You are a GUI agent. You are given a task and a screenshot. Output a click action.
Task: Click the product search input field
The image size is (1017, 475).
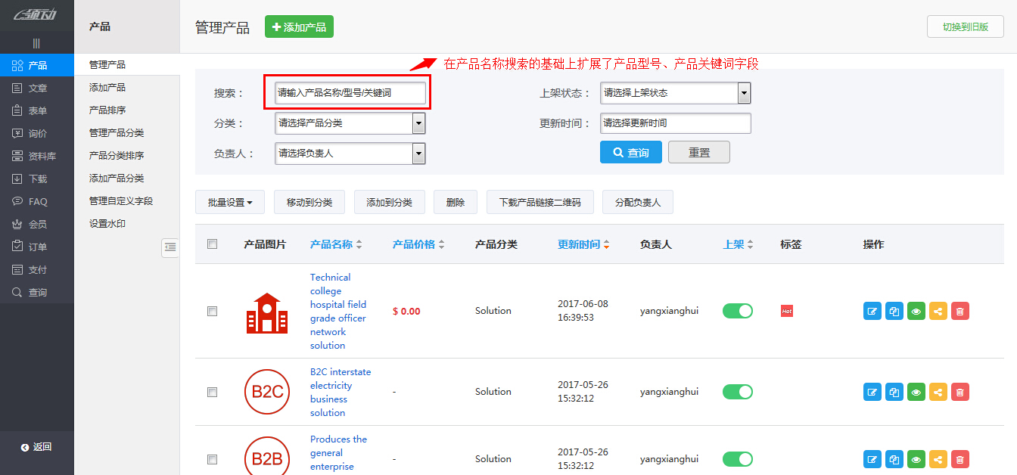[347, 92]
